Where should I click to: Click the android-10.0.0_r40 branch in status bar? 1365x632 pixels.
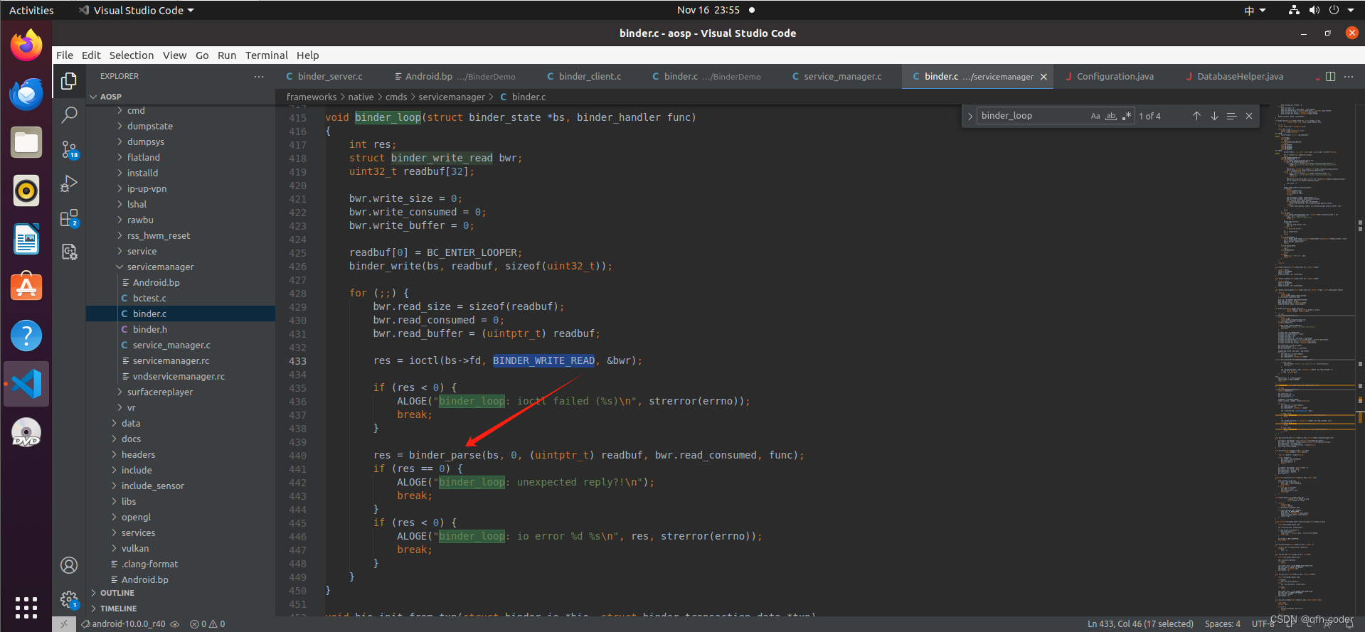point(129,624)
